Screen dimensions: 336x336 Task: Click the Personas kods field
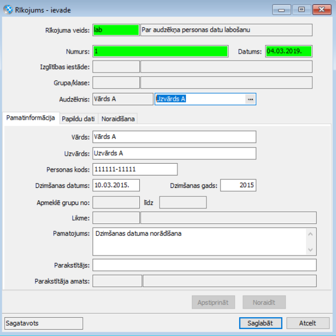135,170
